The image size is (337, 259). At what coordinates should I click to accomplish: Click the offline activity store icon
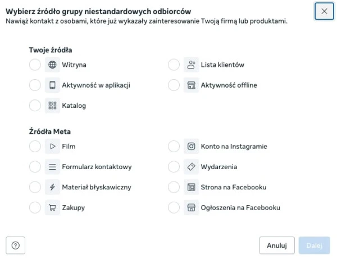click(191, 85)
